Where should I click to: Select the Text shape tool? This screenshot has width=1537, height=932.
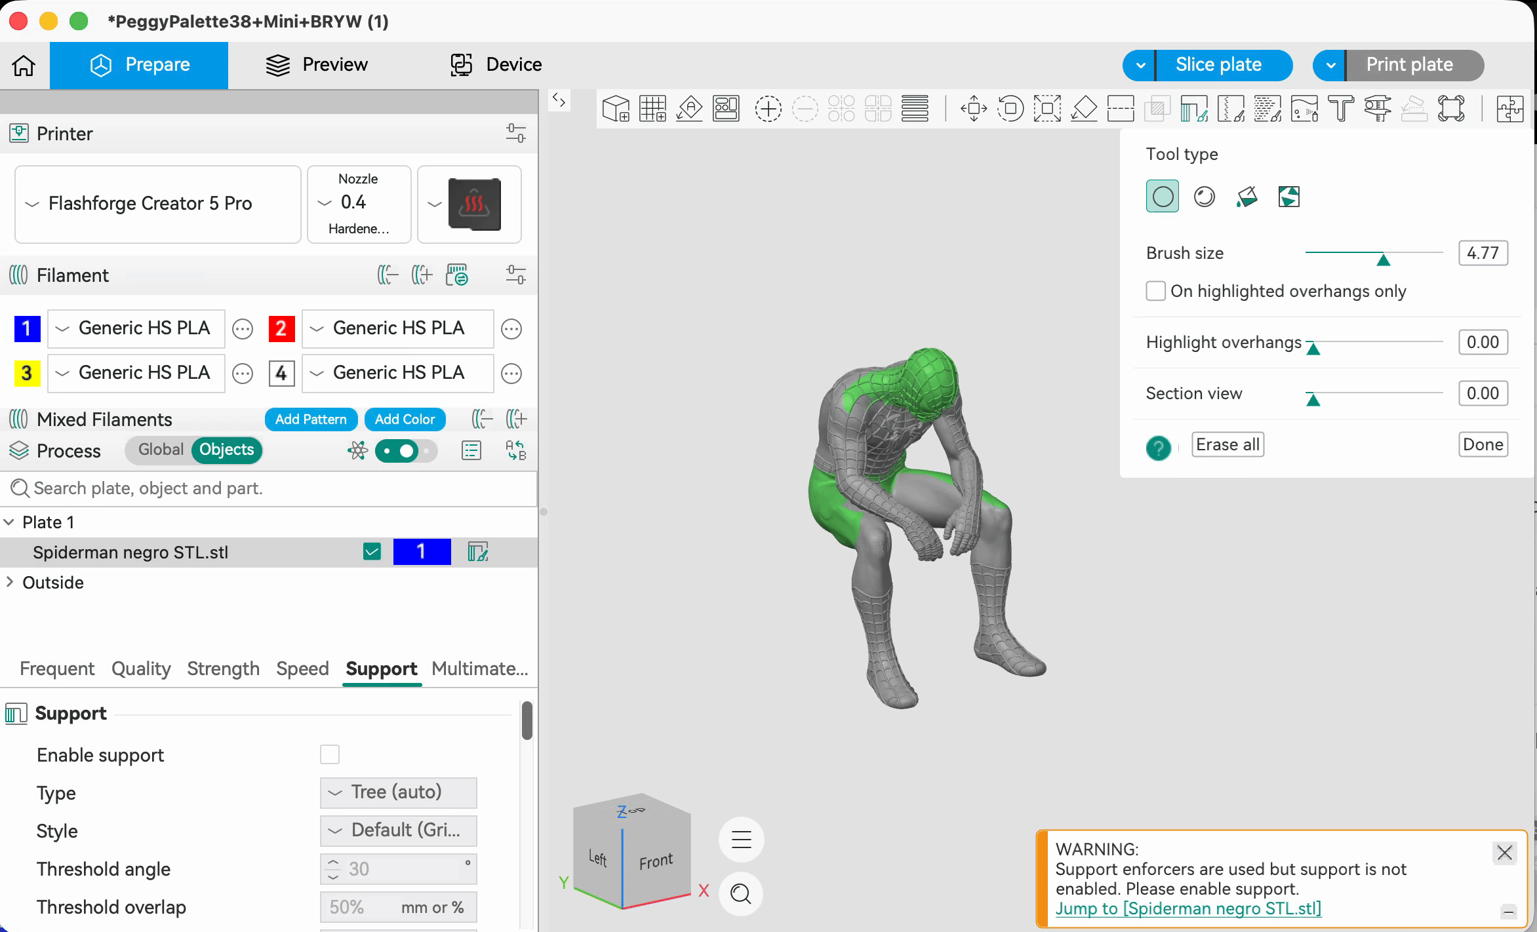(1341, 109)
